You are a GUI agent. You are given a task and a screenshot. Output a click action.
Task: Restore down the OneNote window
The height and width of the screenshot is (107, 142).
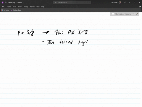coord(134,2)
